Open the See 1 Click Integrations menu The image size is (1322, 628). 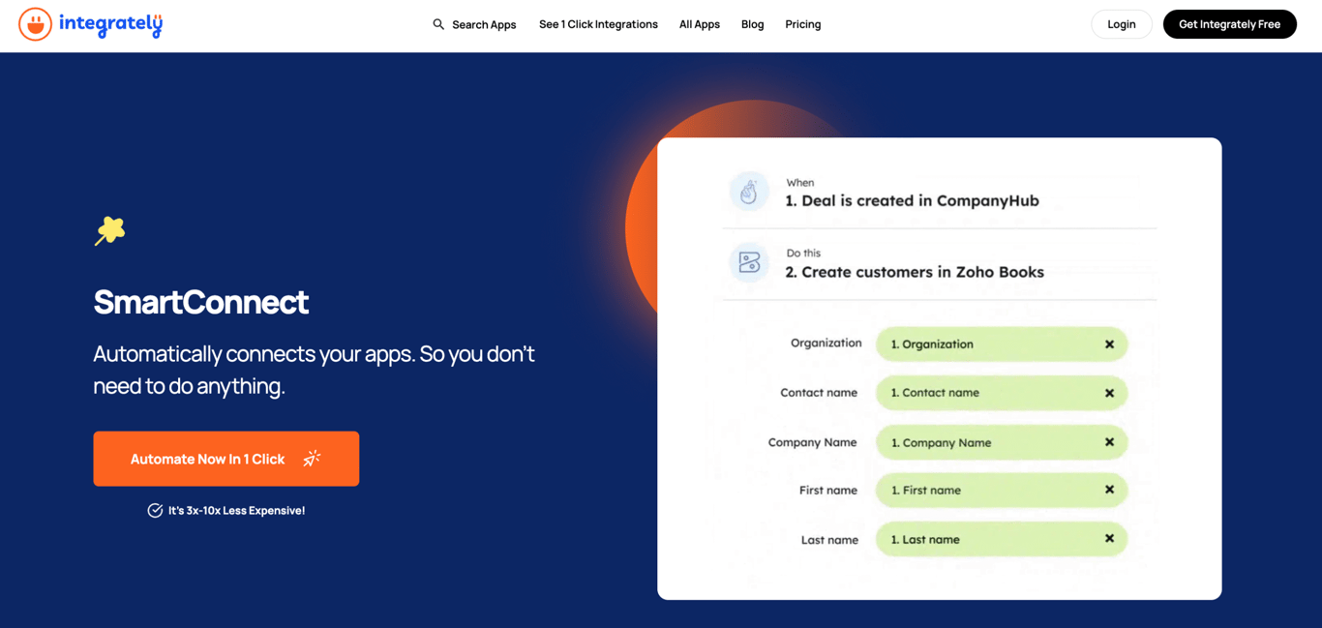597,23
